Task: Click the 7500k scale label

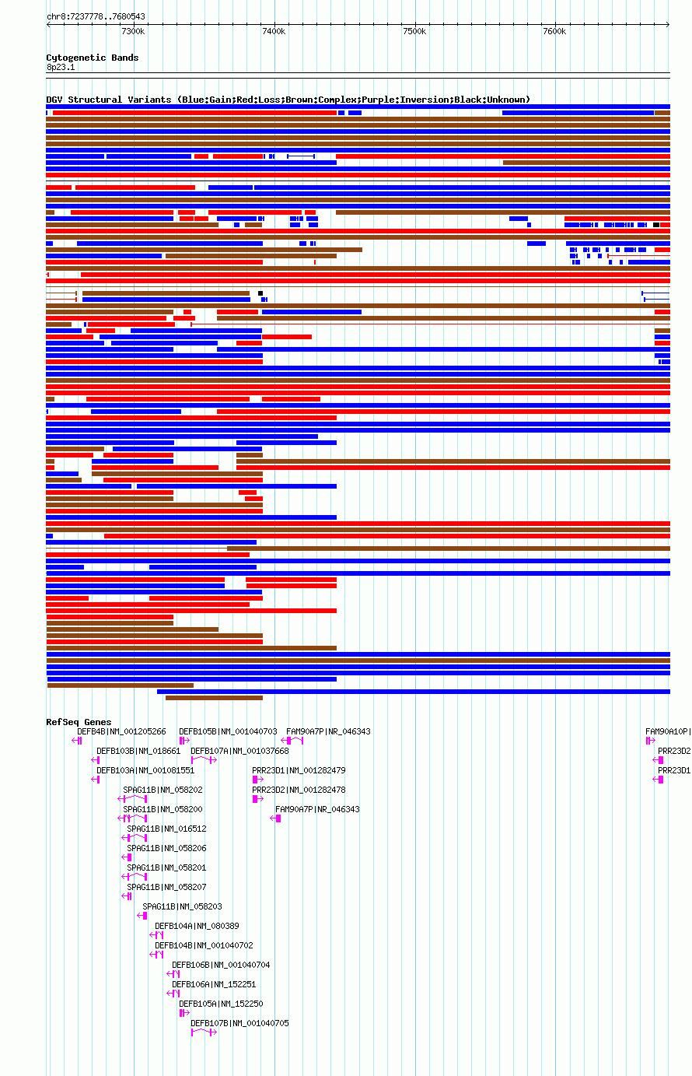Action: (414, 31)
